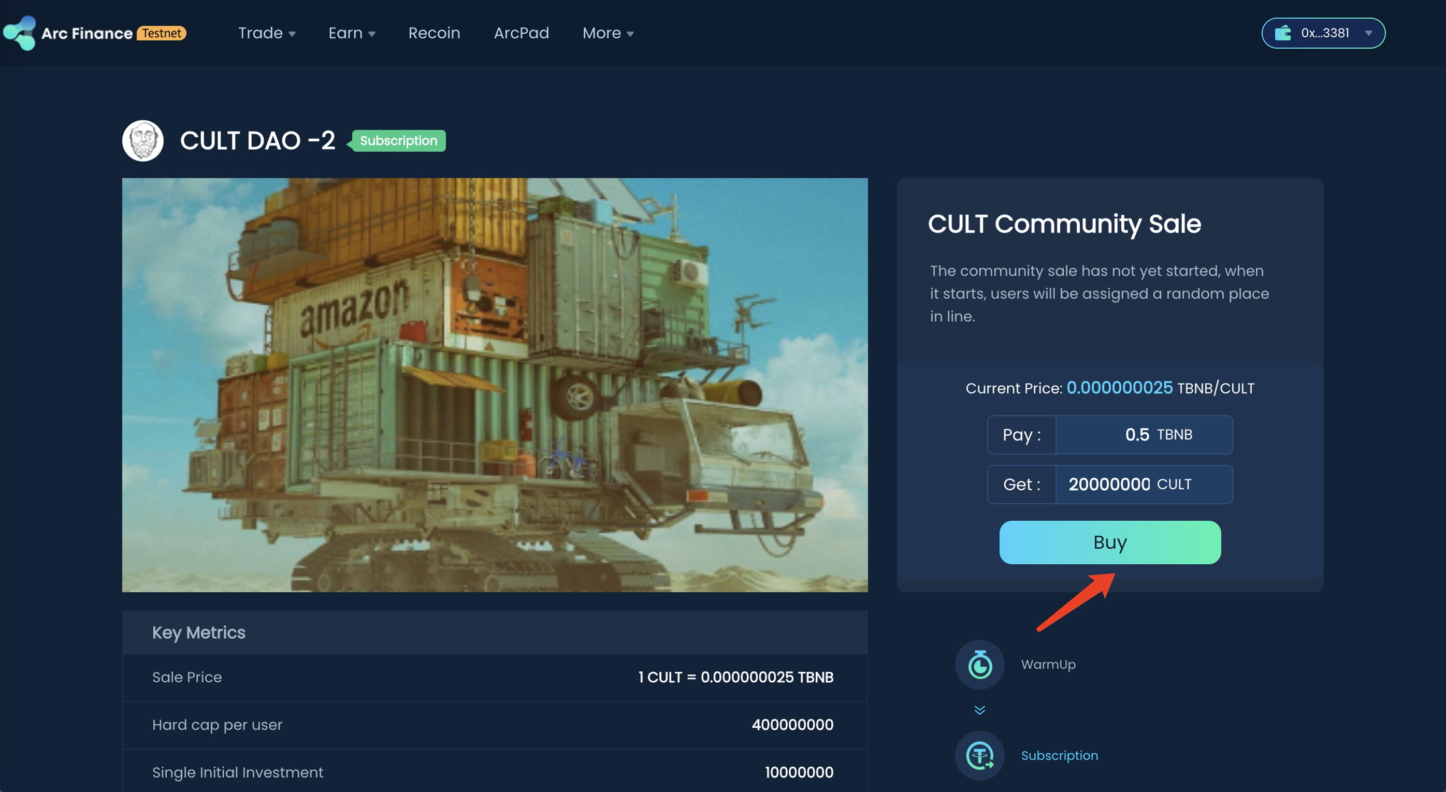Open the ArcPad page
Image resolution: width=1446 pixels, height=792 pixels.
[x=521, y=33]
